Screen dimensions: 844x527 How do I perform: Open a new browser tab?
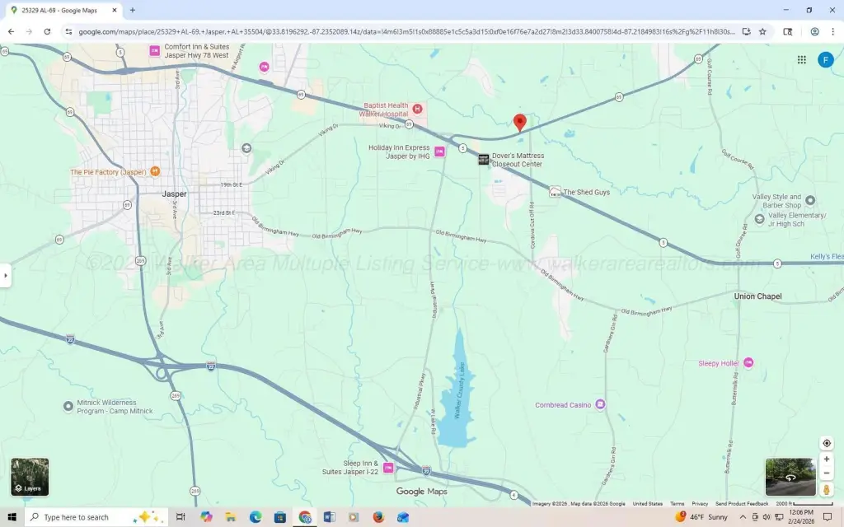pyautogui.click(x=132, y=10)
